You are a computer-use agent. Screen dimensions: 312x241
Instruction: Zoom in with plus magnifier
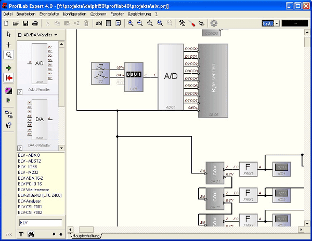[x=131, y=23]
